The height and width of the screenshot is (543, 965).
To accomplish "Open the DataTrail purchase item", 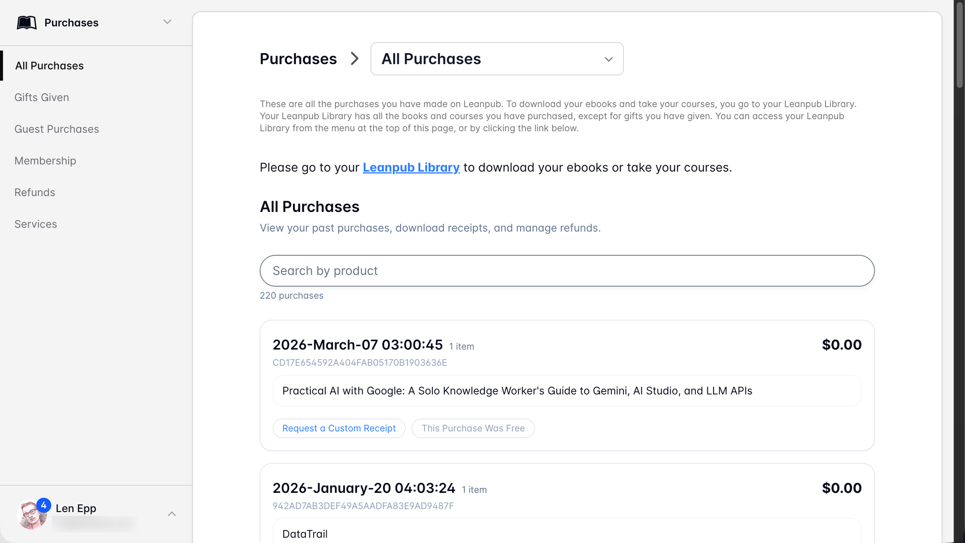I will [305, 534].
